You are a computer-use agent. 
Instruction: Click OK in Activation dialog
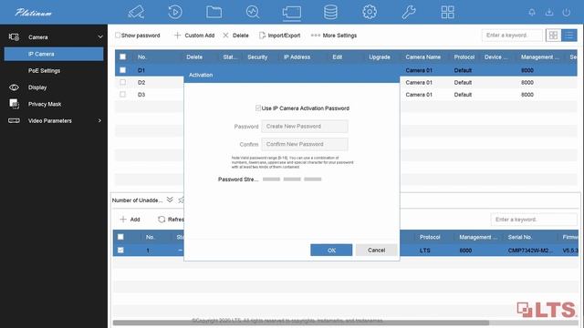pyautogui.click(x=331, y=250)
